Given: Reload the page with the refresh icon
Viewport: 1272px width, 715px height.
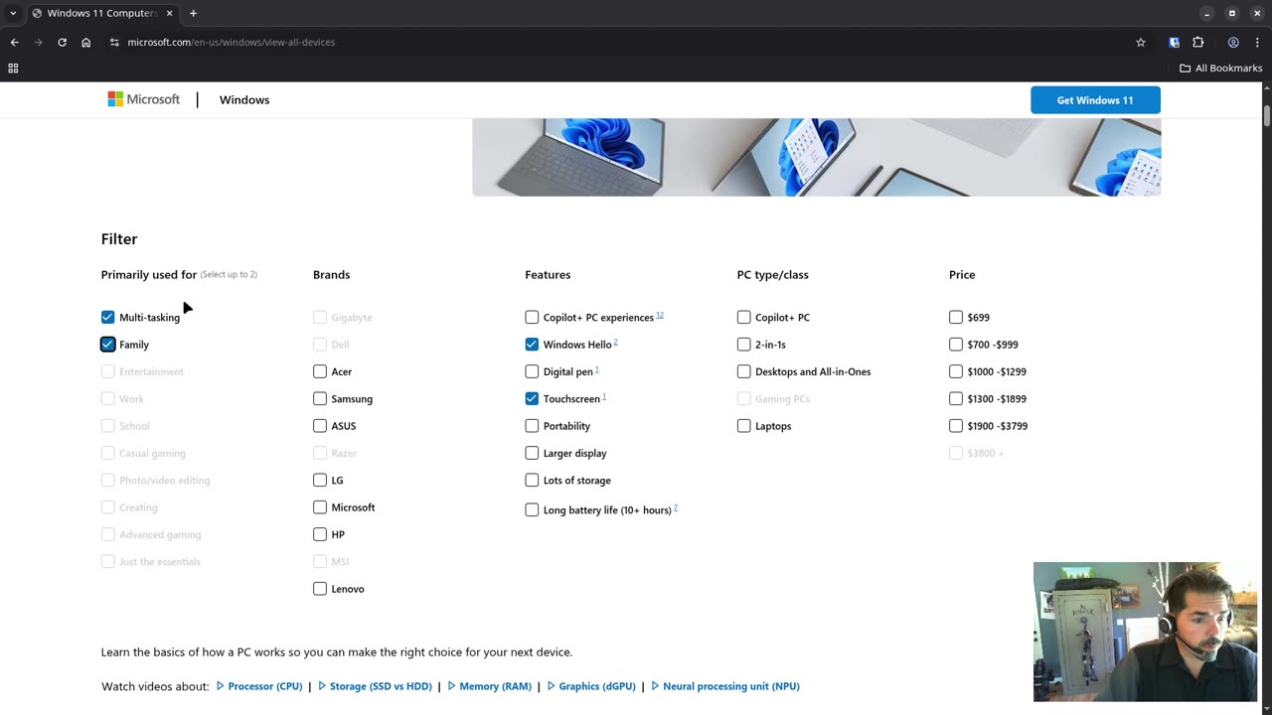Looking at the screenshot, I should pos(62,42).
